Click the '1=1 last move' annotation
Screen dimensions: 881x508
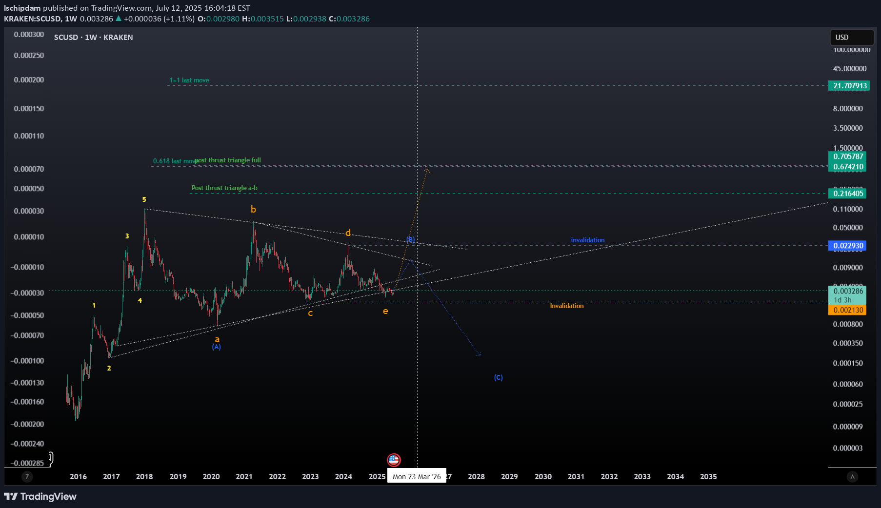[x=189, y=80]
